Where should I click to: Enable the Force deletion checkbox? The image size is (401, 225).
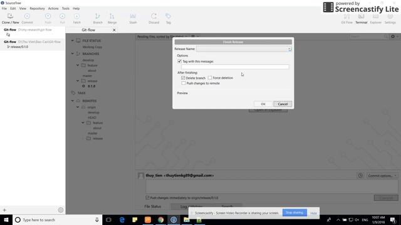pos(210,77)
